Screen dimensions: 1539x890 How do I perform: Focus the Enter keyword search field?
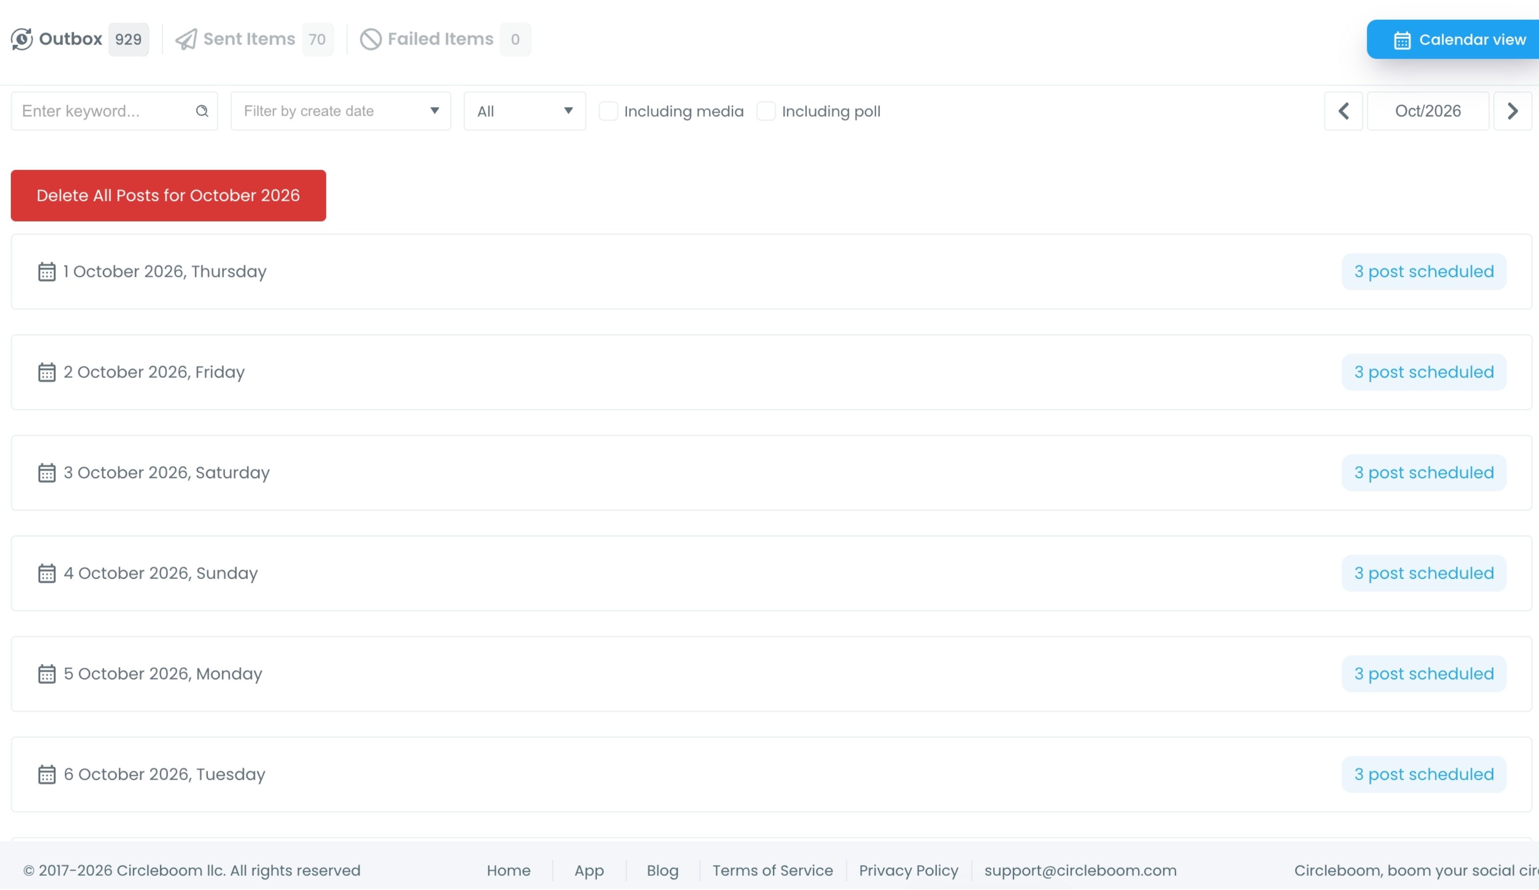[114, 111]
